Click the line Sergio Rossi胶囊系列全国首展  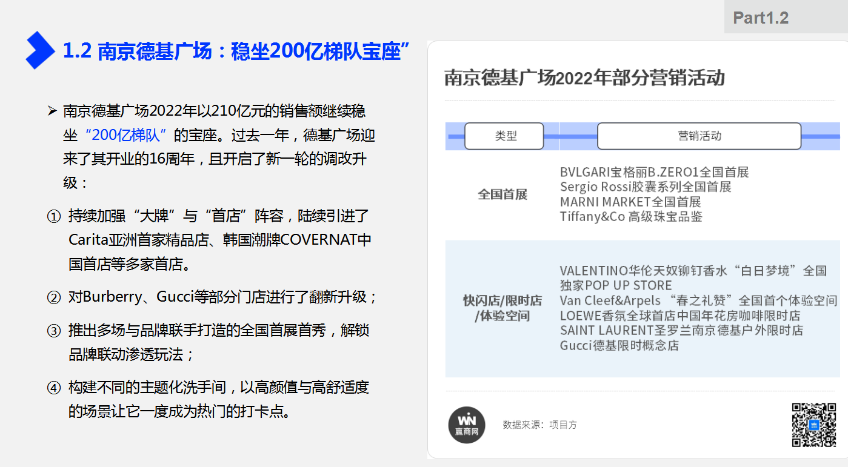646,187
